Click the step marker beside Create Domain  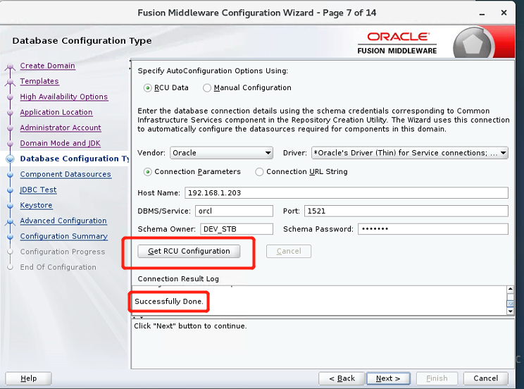click(11, 66)
